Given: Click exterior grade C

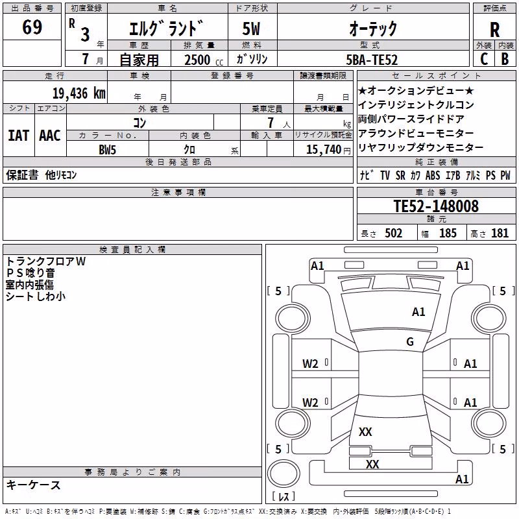Looking at the screenshot, I should (x=484, y=59).
